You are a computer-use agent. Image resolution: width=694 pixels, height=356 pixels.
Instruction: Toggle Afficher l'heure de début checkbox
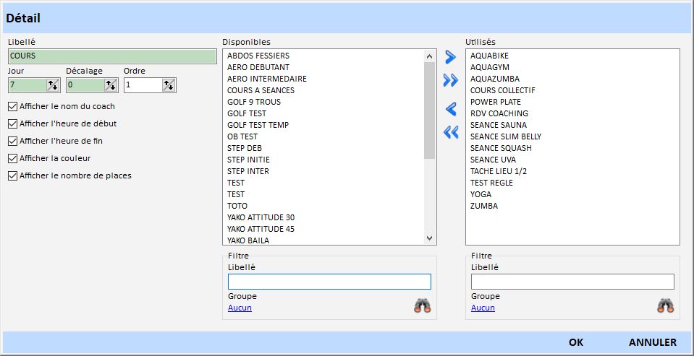(x=12, y=123)
